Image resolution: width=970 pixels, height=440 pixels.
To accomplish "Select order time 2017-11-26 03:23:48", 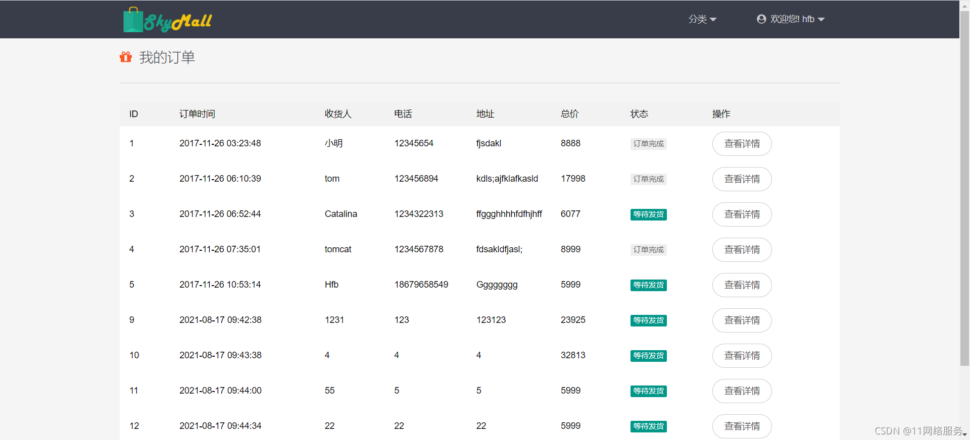I will point(220,143).
